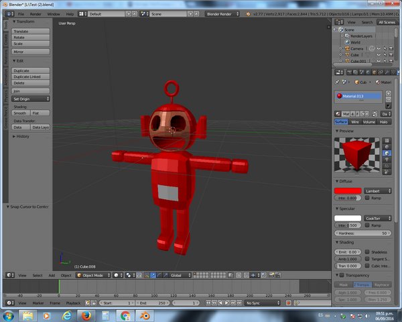Switch to the Halo material tab
402x322 pixels.
[x=384, y=122]
